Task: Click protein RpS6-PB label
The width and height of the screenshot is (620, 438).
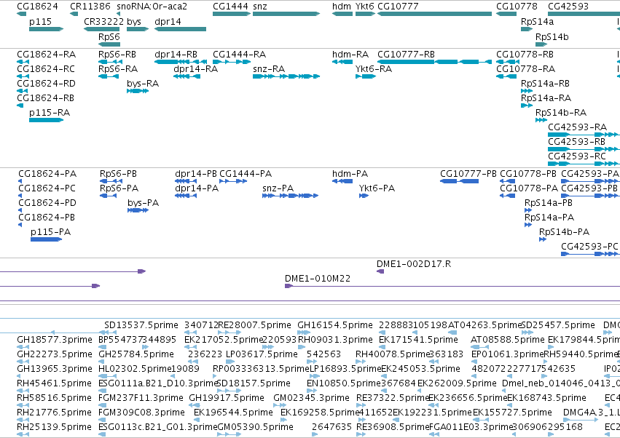Action: point(118,174)
